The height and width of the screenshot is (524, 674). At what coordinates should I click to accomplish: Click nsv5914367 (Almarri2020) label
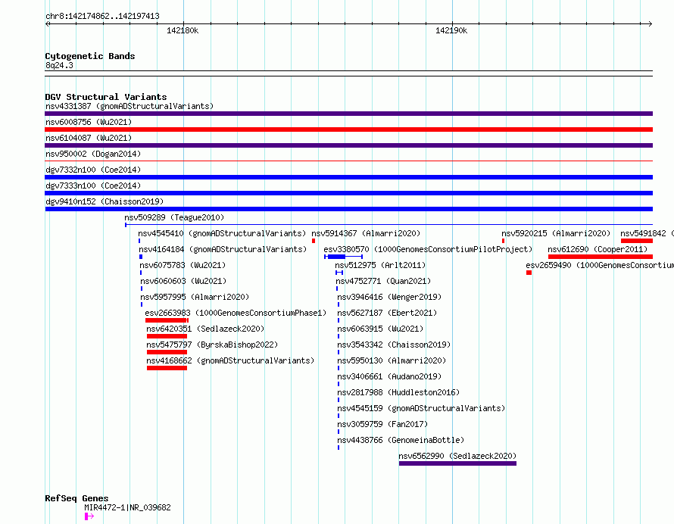pos(366,233)
